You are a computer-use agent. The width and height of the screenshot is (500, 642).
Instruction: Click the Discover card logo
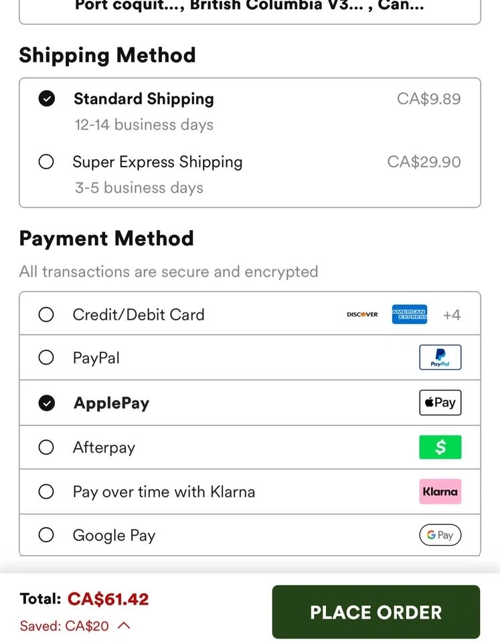click(x=362, y=314)
